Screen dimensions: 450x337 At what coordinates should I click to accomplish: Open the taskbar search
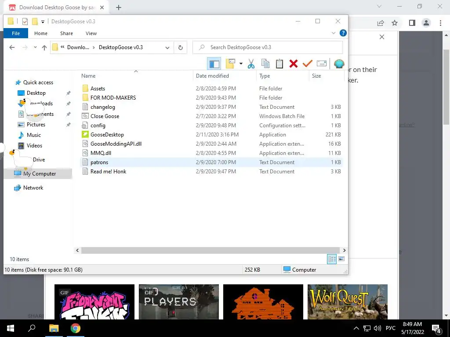click(x=32, y=328)
